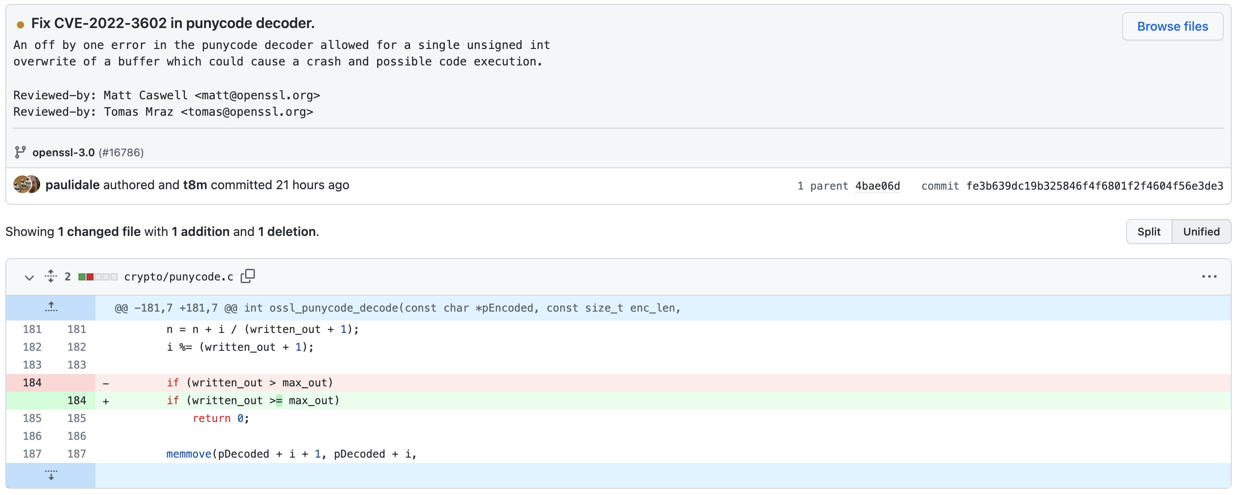Image resolution: width=1238 pixels, height=495 pixels.
Task: Switch to Unified diff view
Action: coord(1201,232)
